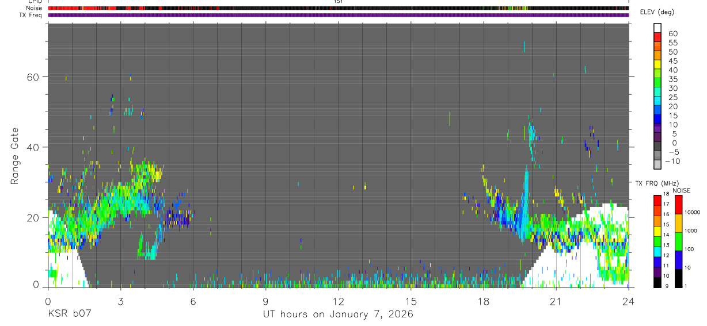Click the purple TX Freq bar at top
The width and height of the screenshot is (707, 326).
339,15
